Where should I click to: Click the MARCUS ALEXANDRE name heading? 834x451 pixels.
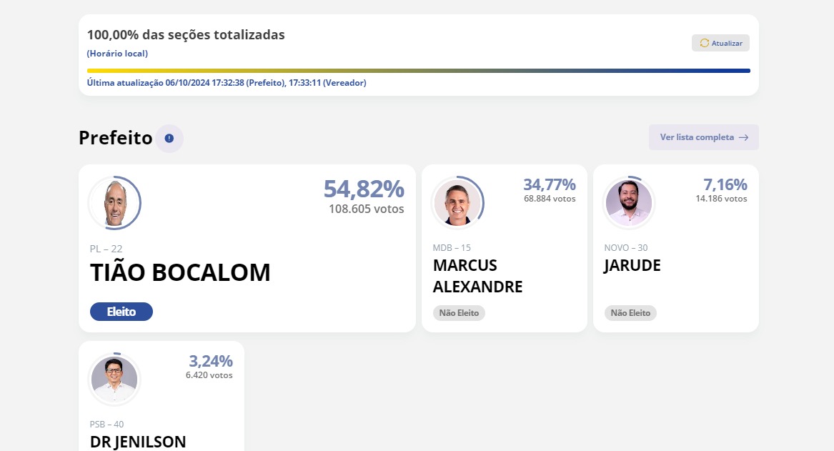point(477,276)
